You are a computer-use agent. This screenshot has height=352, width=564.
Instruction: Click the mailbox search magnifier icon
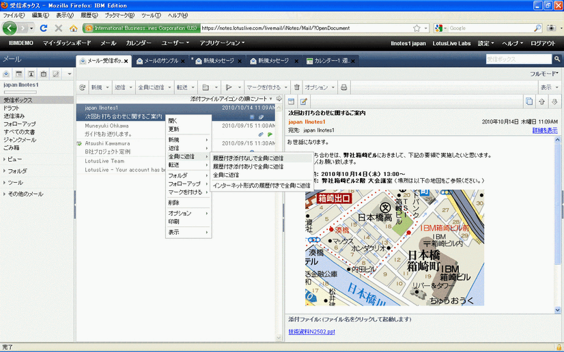[556, 59]
